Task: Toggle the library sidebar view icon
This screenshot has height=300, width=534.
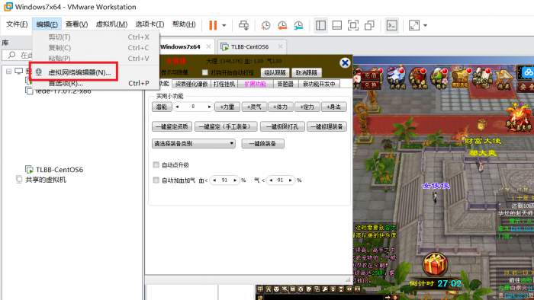Action: tap(320, 25)
